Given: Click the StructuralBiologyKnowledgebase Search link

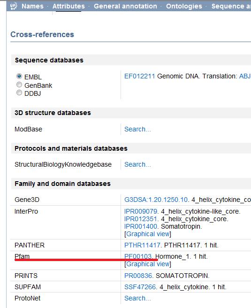Looking at the screenshot, I should [137, 164].
